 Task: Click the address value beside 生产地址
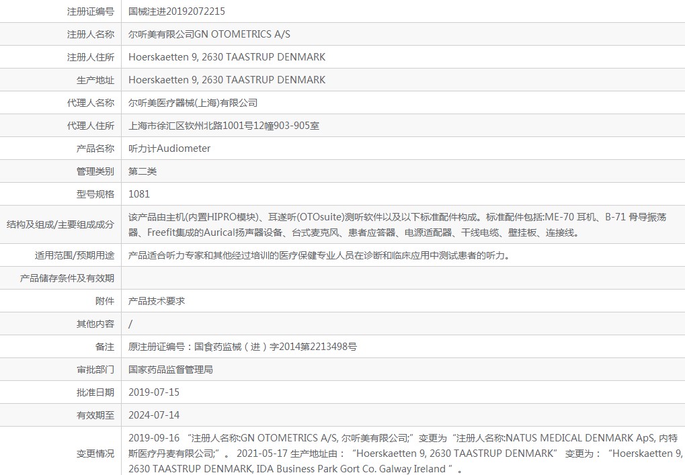[227, 80]
